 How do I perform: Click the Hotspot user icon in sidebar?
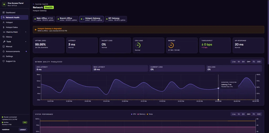click(4, 23)
